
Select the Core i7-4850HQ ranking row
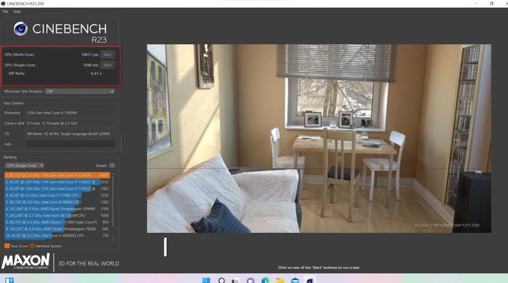[x=57, y=235]
